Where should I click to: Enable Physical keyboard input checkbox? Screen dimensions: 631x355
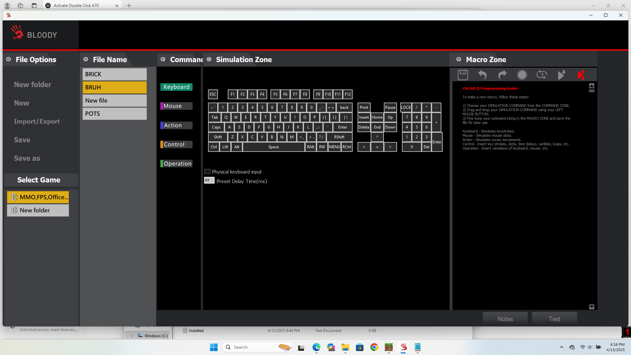click(x=207, y=172)
